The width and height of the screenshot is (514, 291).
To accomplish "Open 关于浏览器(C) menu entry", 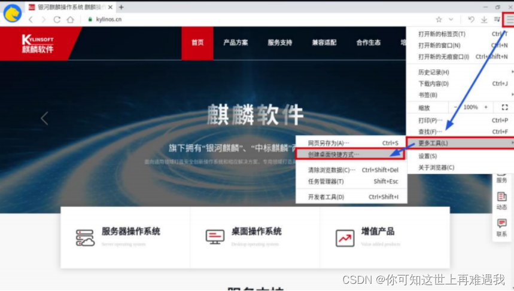I will click(x=460, y=167).
